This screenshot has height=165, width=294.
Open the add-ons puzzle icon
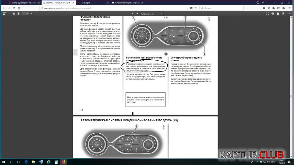[274, 8]
